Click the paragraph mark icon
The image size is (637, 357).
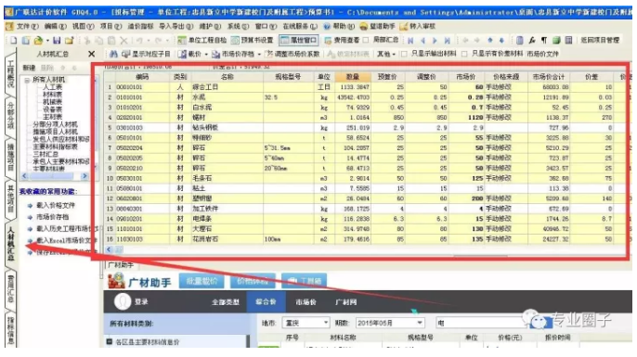pyautogui.click(x=544, y=40)
